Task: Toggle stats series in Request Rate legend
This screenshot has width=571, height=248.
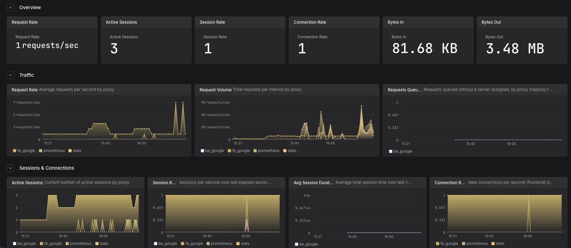Action: (75, 151)
